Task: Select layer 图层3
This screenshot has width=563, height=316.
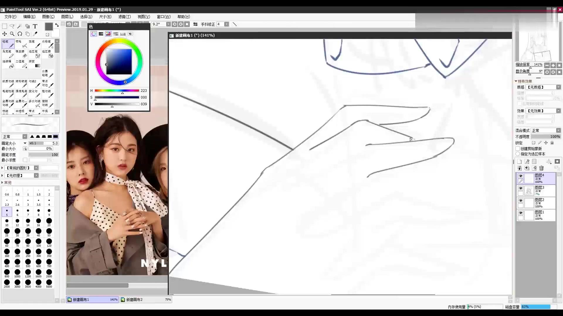Action: [x=536, y=191]
